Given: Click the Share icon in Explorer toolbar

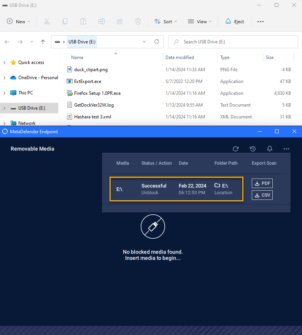Looking at the screenshot, I should (120, 21).
